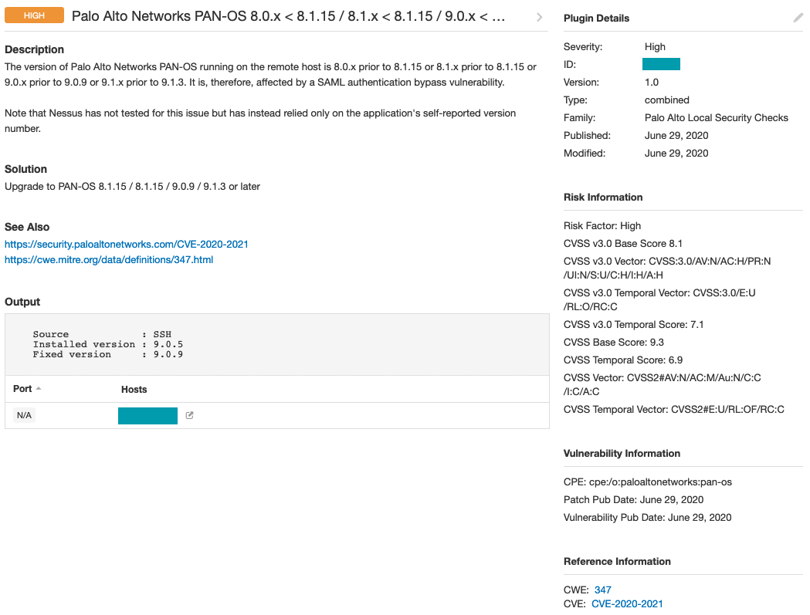Click the Vulnerability Information heading
This screenshot has height=615, width=810.
[x=622, y=454]
